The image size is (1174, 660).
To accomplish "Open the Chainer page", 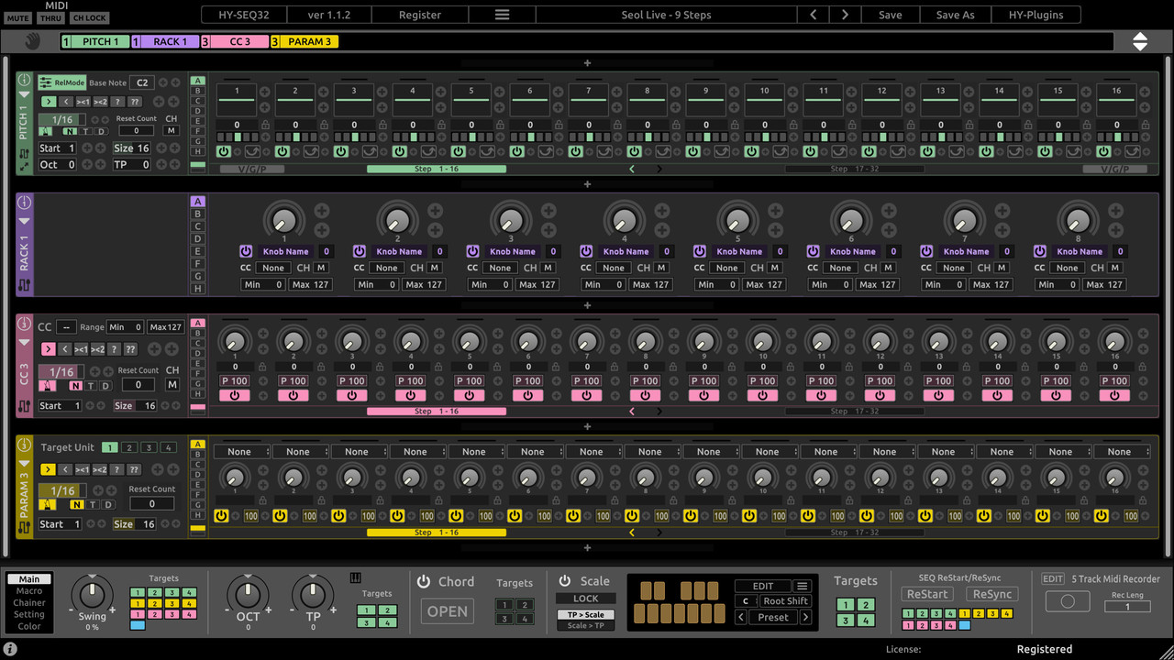I will 29,603.
